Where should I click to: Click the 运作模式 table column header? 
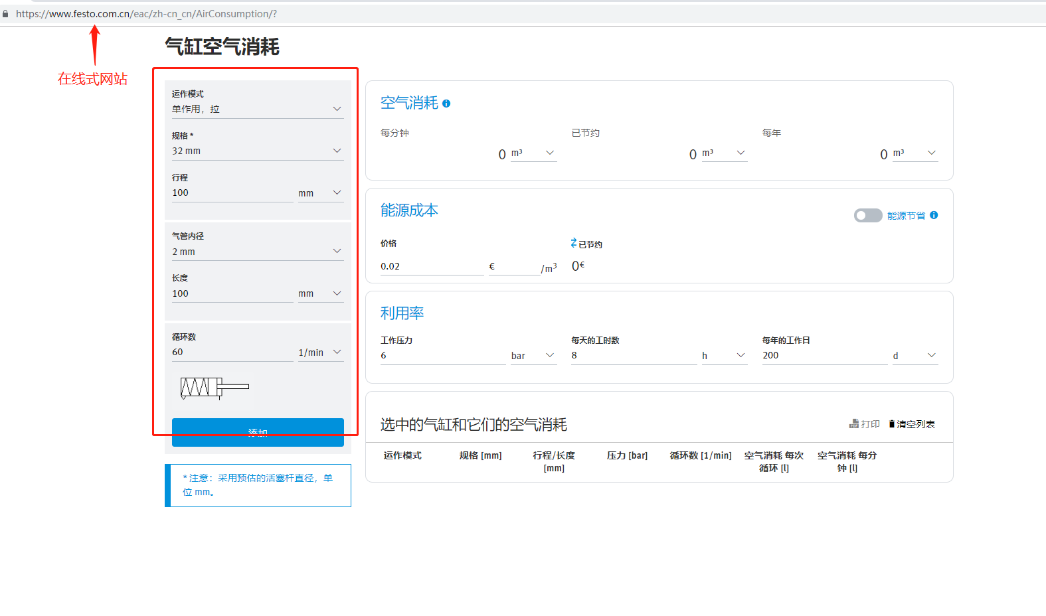(402, 455)
